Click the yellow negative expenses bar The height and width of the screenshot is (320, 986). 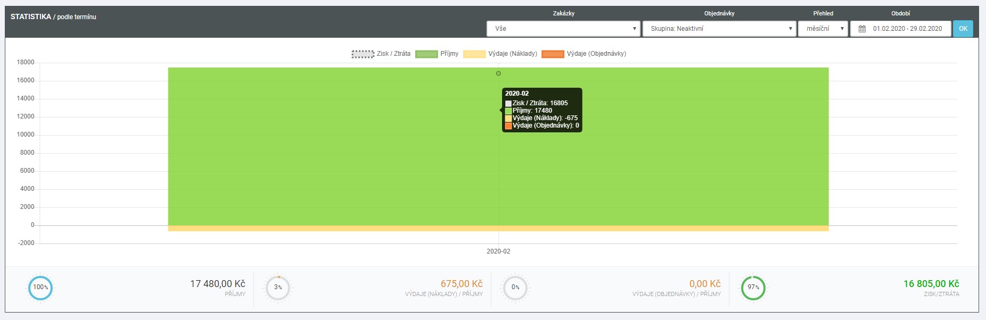pyautogui.click(x=498, y=229)
